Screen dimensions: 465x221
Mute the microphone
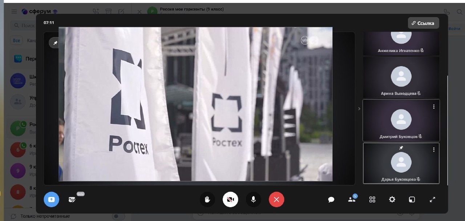(253, 200)
